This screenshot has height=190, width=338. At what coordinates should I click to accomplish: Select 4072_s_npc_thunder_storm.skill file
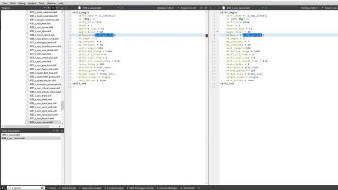click(x=45, y=46)
